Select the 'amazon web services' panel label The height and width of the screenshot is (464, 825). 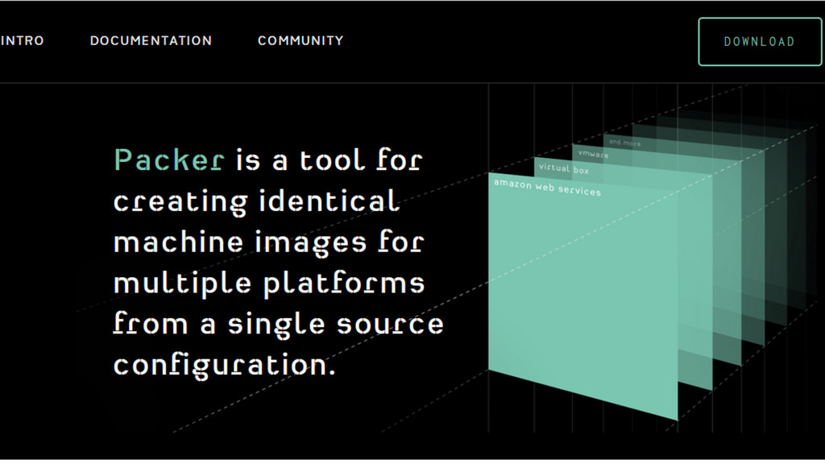(x=547, y=187)
